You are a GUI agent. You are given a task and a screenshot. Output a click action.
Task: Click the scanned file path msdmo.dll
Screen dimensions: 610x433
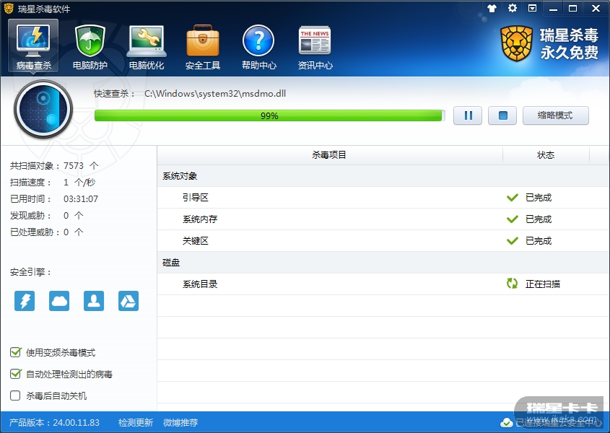(x=215, y=94)
